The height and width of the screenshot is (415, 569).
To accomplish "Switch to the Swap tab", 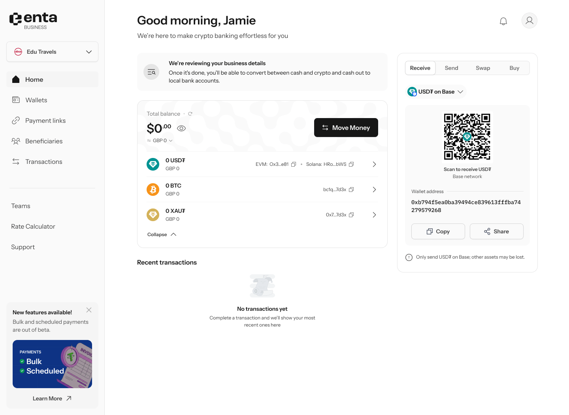I will [483, 68].
